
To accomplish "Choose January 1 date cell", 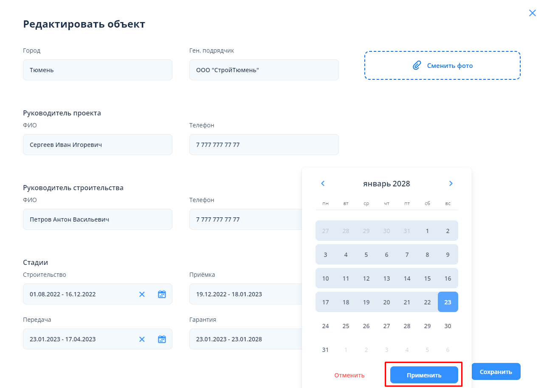I will coord(427,231).
